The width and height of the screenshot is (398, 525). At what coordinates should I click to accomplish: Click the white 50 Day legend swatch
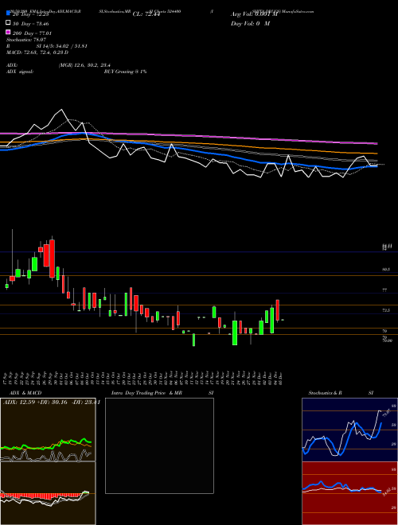point(8,23)
